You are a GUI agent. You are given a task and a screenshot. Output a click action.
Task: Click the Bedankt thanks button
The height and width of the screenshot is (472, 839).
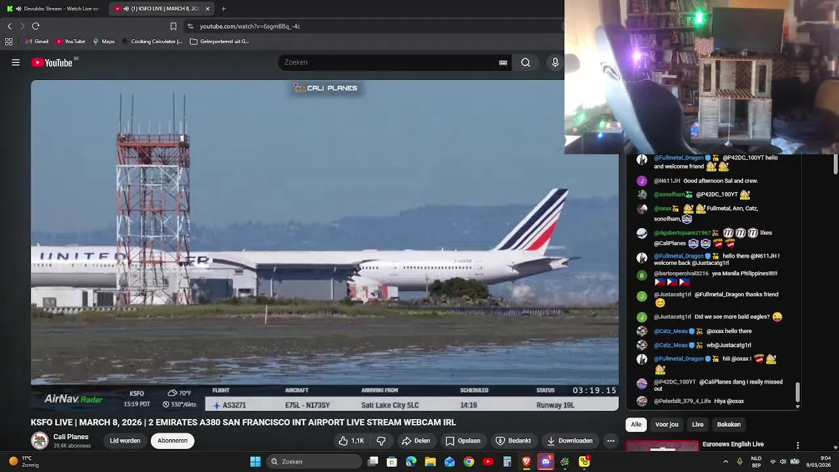pos(513,441)
